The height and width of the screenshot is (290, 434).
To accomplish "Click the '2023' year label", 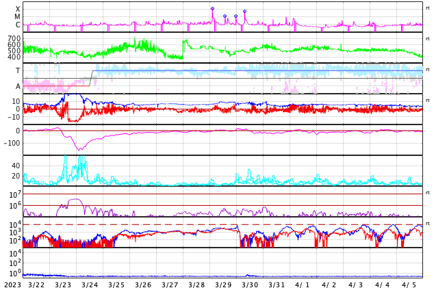I will coord(13,285).
